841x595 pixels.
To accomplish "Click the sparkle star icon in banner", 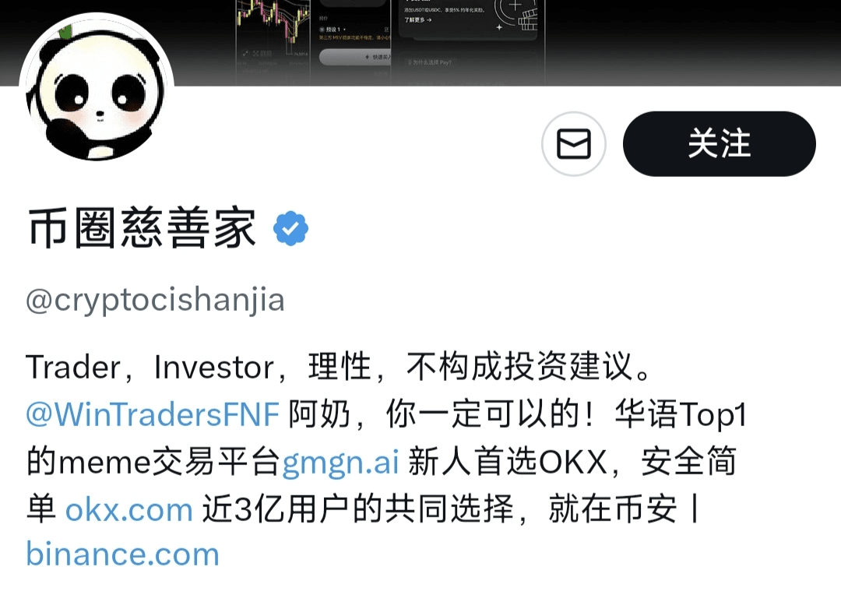I will click(x=499, y=26).
